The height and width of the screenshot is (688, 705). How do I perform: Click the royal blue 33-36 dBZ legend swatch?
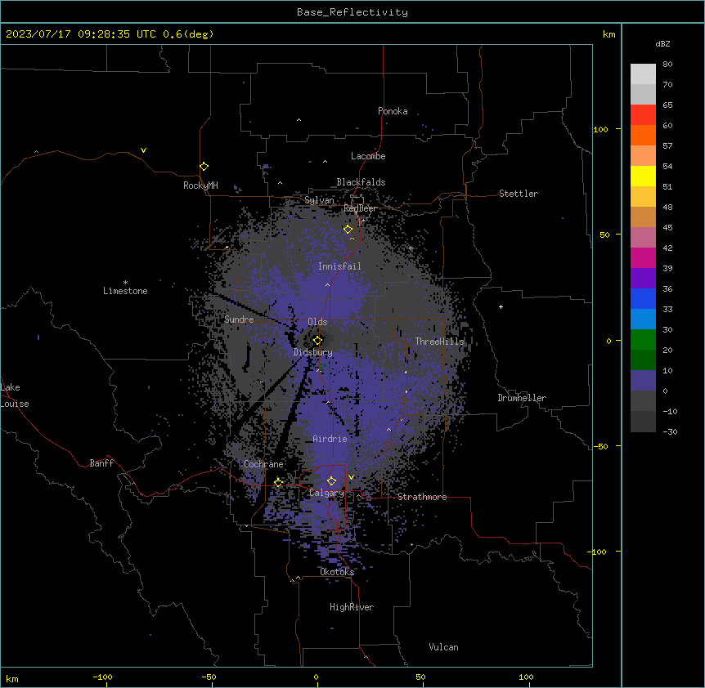coord(643,298)
